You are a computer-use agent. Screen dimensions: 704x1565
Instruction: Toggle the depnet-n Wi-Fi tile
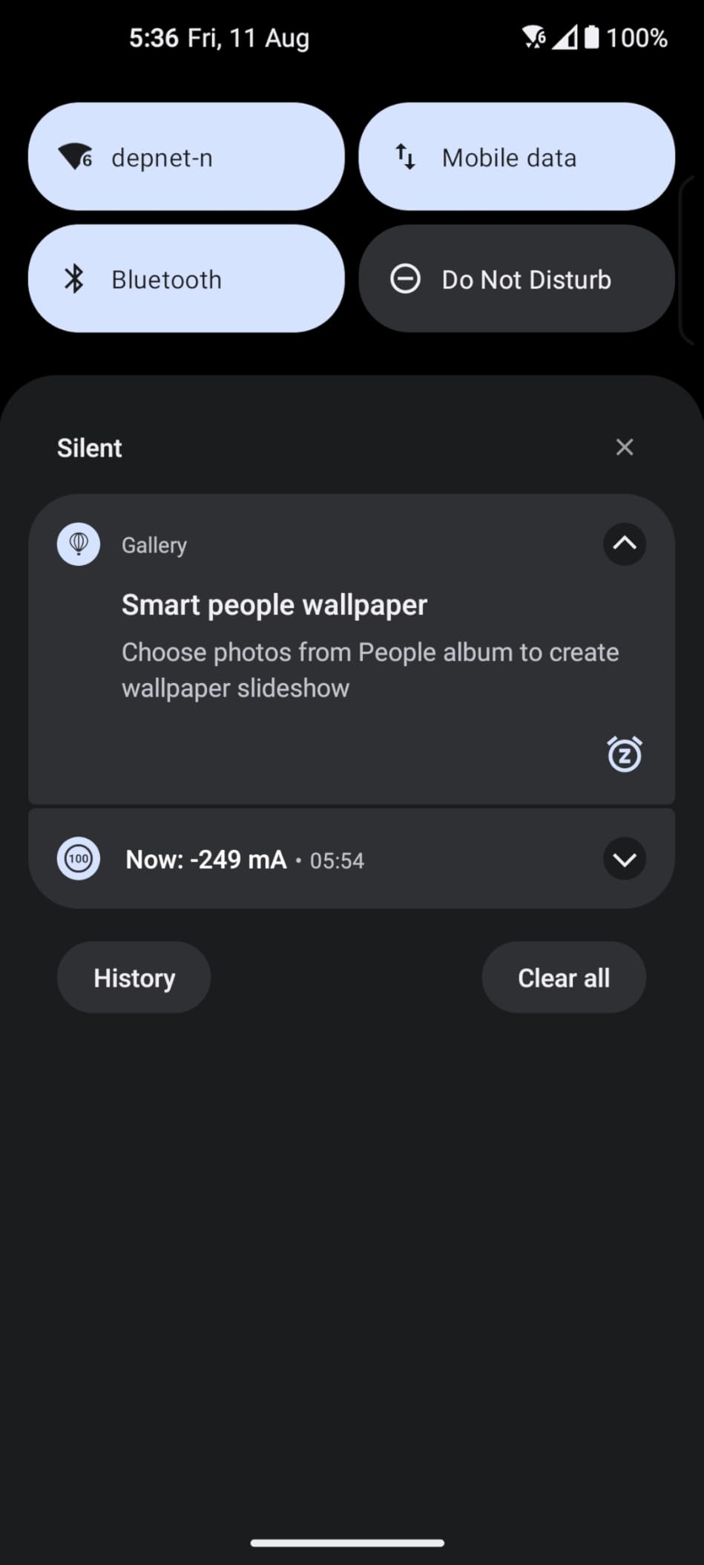tap(186, 157)
